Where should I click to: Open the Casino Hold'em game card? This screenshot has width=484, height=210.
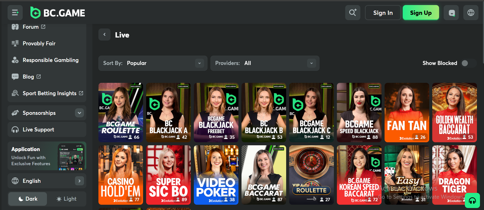pos(121,175)
